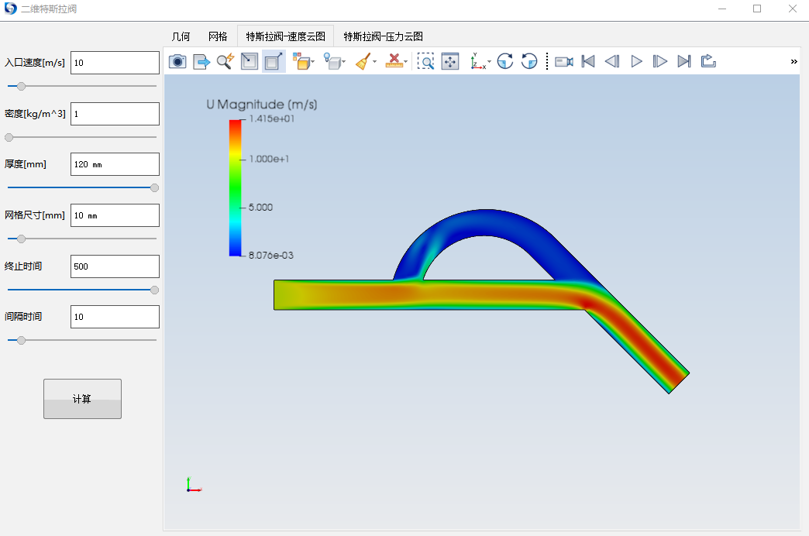Open the 特斯拉阀-压力云图 tab

pos(383,36)
